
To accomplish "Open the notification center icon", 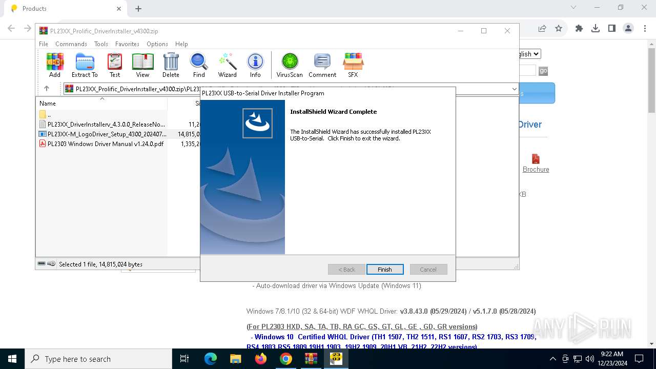I will 639,359.
